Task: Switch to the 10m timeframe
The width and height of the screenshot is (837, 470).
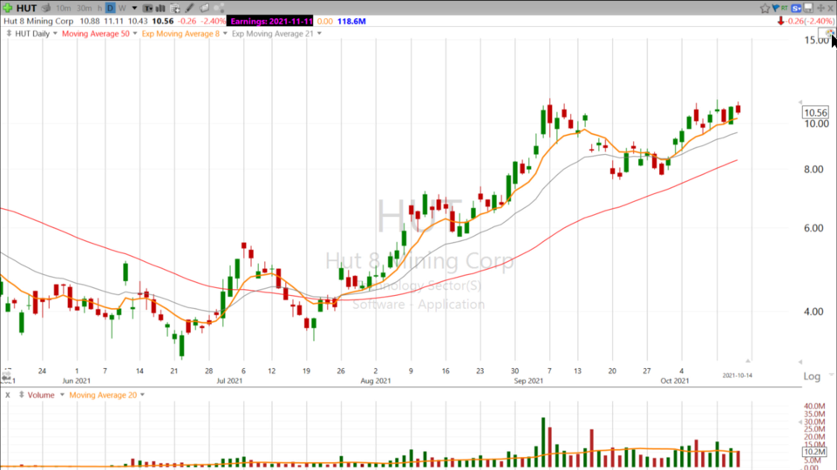Action: click(x=63, y=8)
